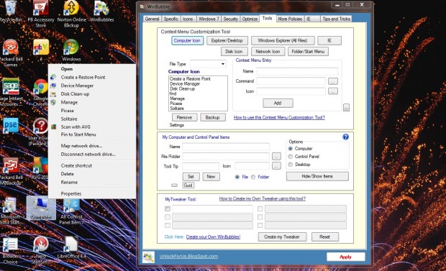Tick the first MyTweaker checkbox in the right column
This screenshot has height=271, width=446.
[260, 208]
